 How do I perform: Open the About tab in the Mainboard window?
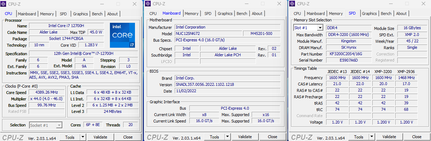[257, 14]
